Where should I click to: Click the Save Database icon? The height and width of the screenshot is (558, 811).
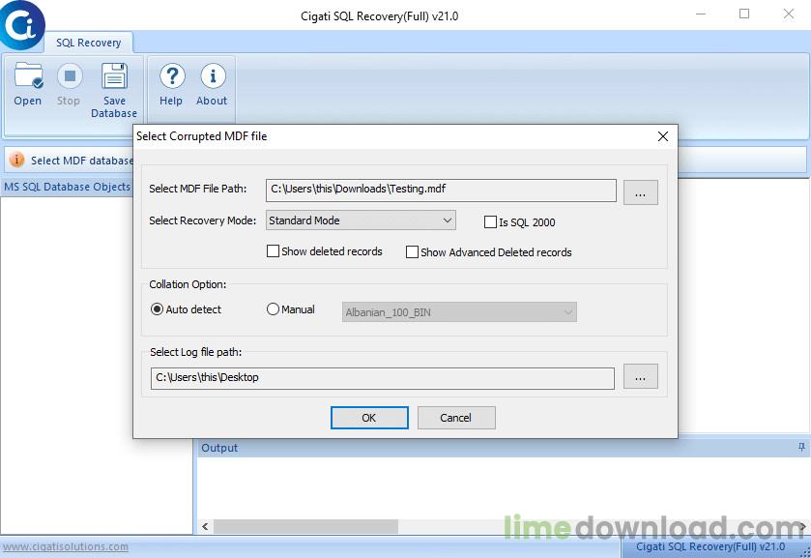click(x=114, y=76)
